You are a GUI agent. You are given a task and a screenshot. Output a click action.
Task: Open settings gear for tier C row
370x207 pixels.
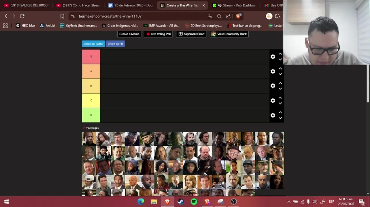[273, 101]
